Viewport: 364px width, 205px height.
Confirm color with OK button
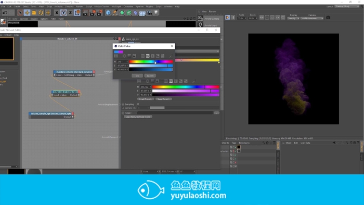point(137,75)
